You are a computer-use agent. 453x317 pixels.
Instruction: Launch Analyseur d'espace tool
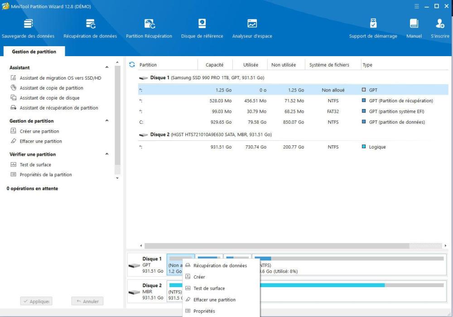(x=252, y=29)
